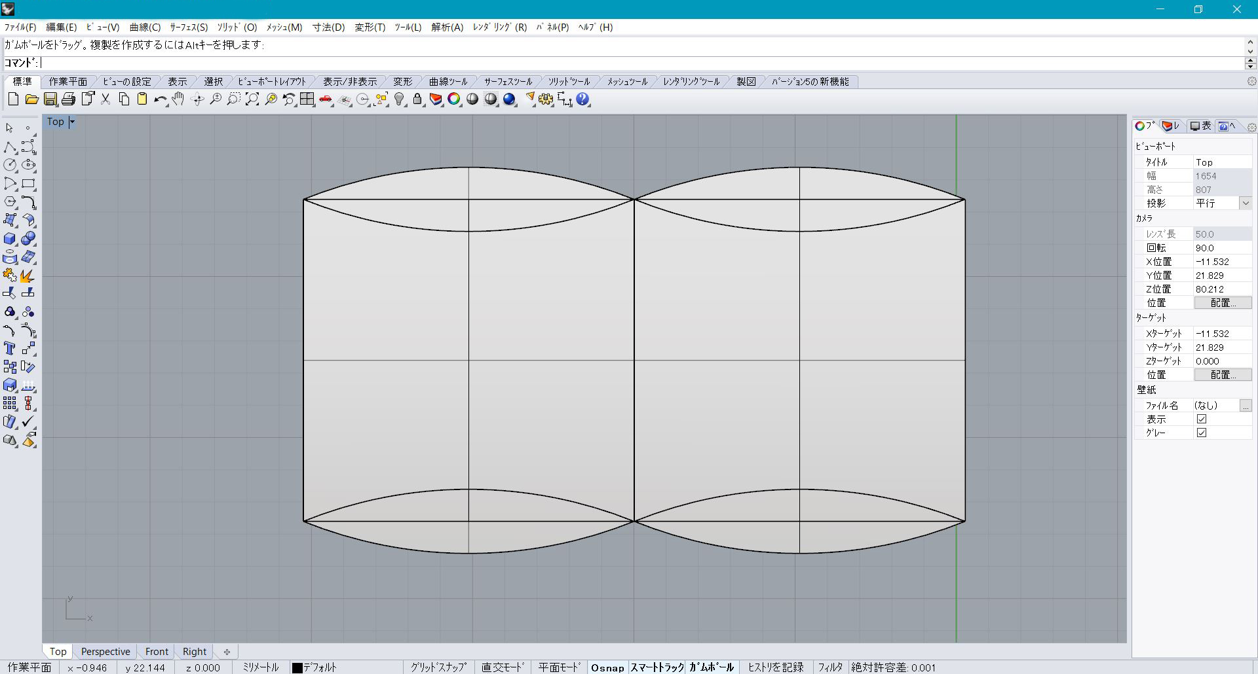Click the rectangular Array tool icon
Viewport: 1258px width, 674px height.
(10, 403)
